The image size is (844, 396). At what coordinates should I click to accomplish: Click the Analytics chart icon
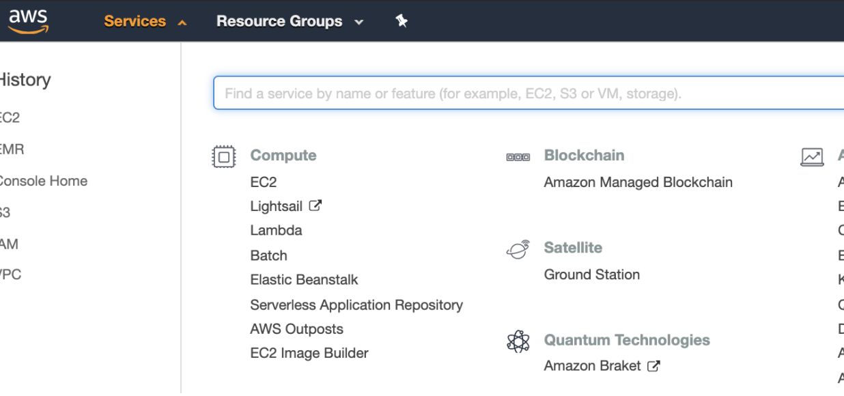812,157
